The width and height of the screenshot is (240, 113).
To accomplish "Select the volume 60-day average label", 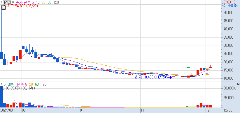I will pyautogui.click(x=37, y=84).
